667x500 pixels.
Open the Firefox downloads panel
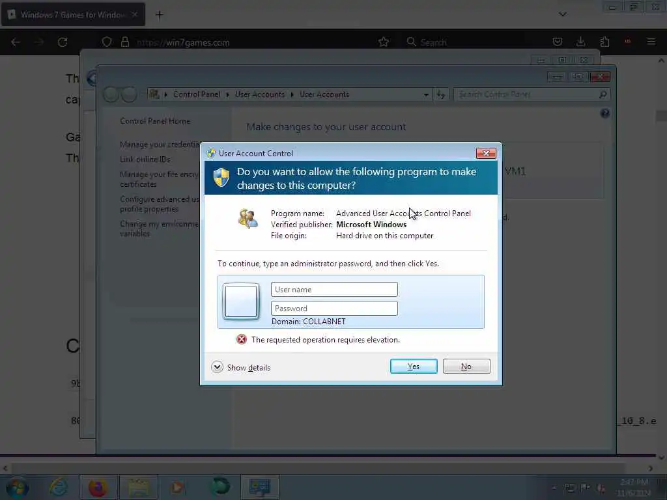coord(580,42)
